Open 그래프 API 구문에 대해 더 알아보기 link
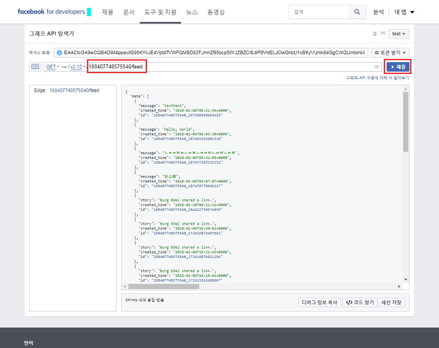Image resolution: width=439 pixels, height=348 pixels. click(x=378, y=78)
